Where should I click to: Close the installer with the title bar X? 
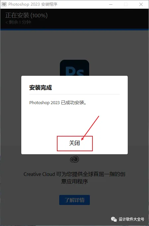[x=141, y=4]
